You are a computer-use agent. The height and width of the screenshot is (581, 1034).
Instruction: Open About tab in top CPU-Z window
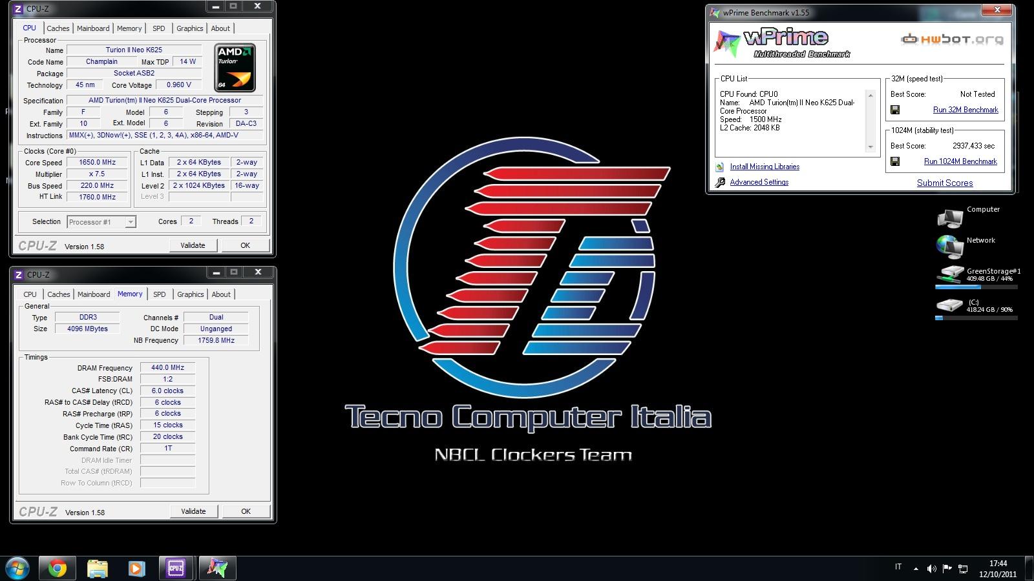[x=220, y=28]
